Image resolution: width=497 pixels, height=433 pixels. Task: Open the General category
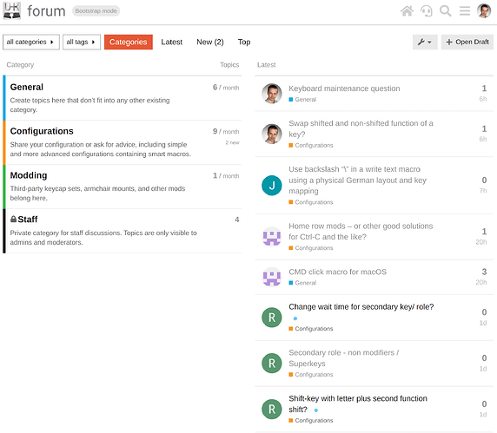(27, 87)
